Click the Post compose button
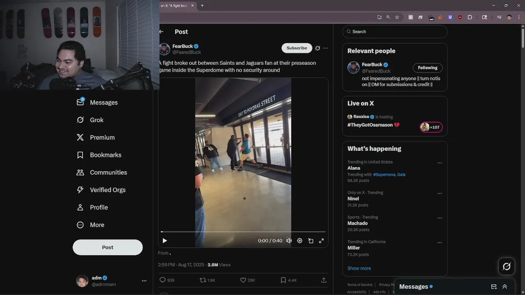Viewport: 525px width, 295px height. 107,247
